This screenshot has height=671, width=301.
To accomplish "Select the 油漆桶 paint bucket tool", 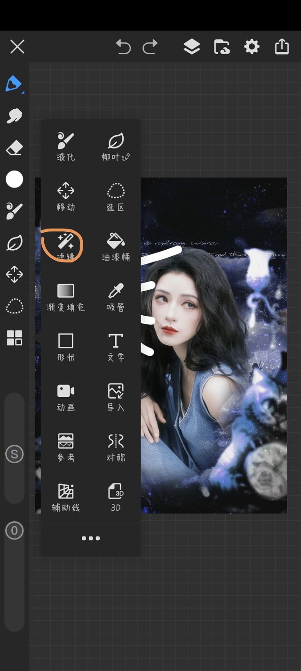I will click(116, 247).
